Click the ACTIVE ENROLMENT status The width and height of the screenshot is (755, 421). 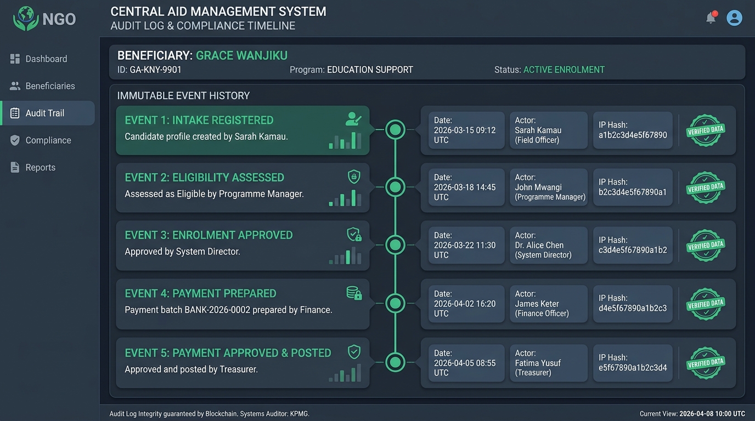coord(564,70)
